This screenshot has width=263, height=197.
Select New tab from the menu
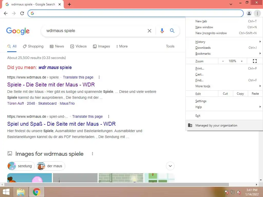pyautogui.click(x=224, y=21)
